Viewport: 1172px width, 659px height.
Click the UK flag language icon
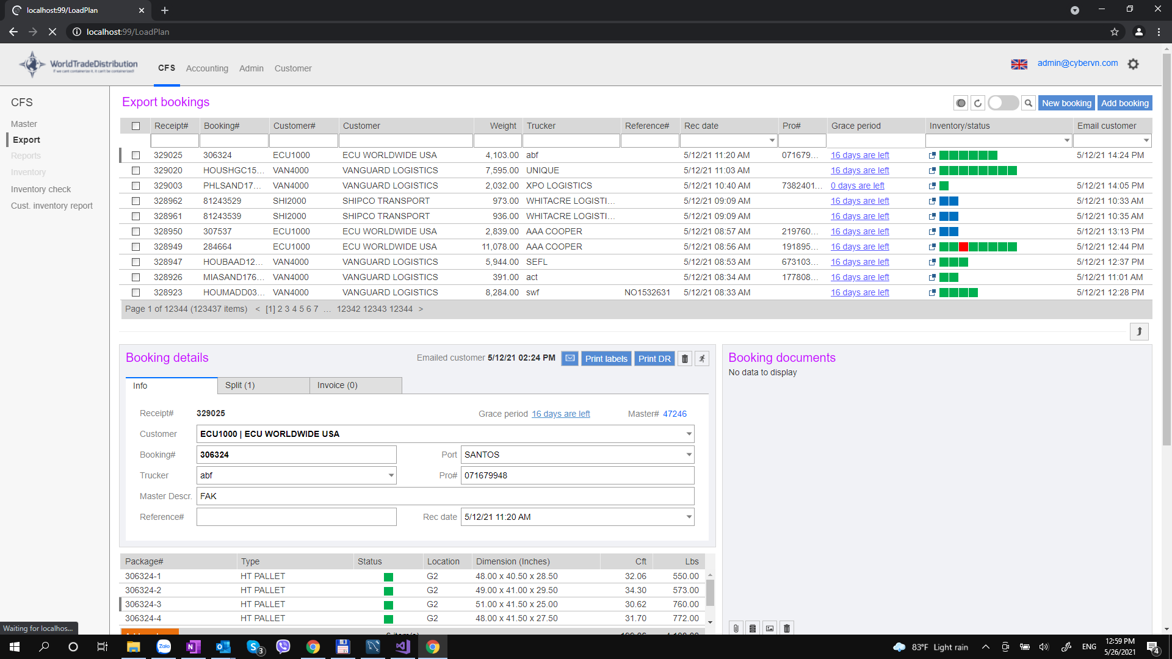[1019, 64]
